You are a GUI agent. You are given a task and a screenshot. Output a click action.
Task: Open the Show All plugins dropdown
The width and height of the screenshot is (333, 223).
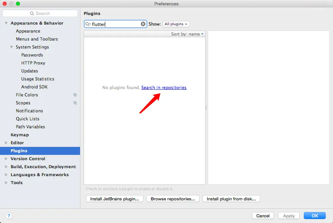[176, 24]
